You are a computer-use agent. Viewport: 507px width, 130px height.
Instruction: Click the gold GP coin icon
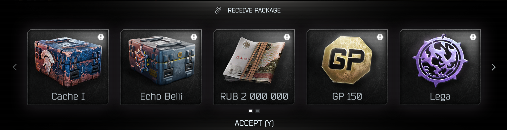[x=347, y=60]
